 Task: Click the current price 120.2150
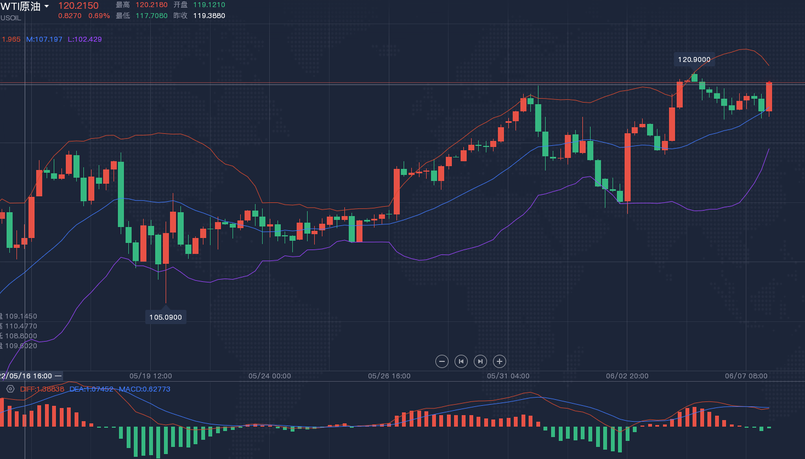pyautogui.click(x=78, y=5)
